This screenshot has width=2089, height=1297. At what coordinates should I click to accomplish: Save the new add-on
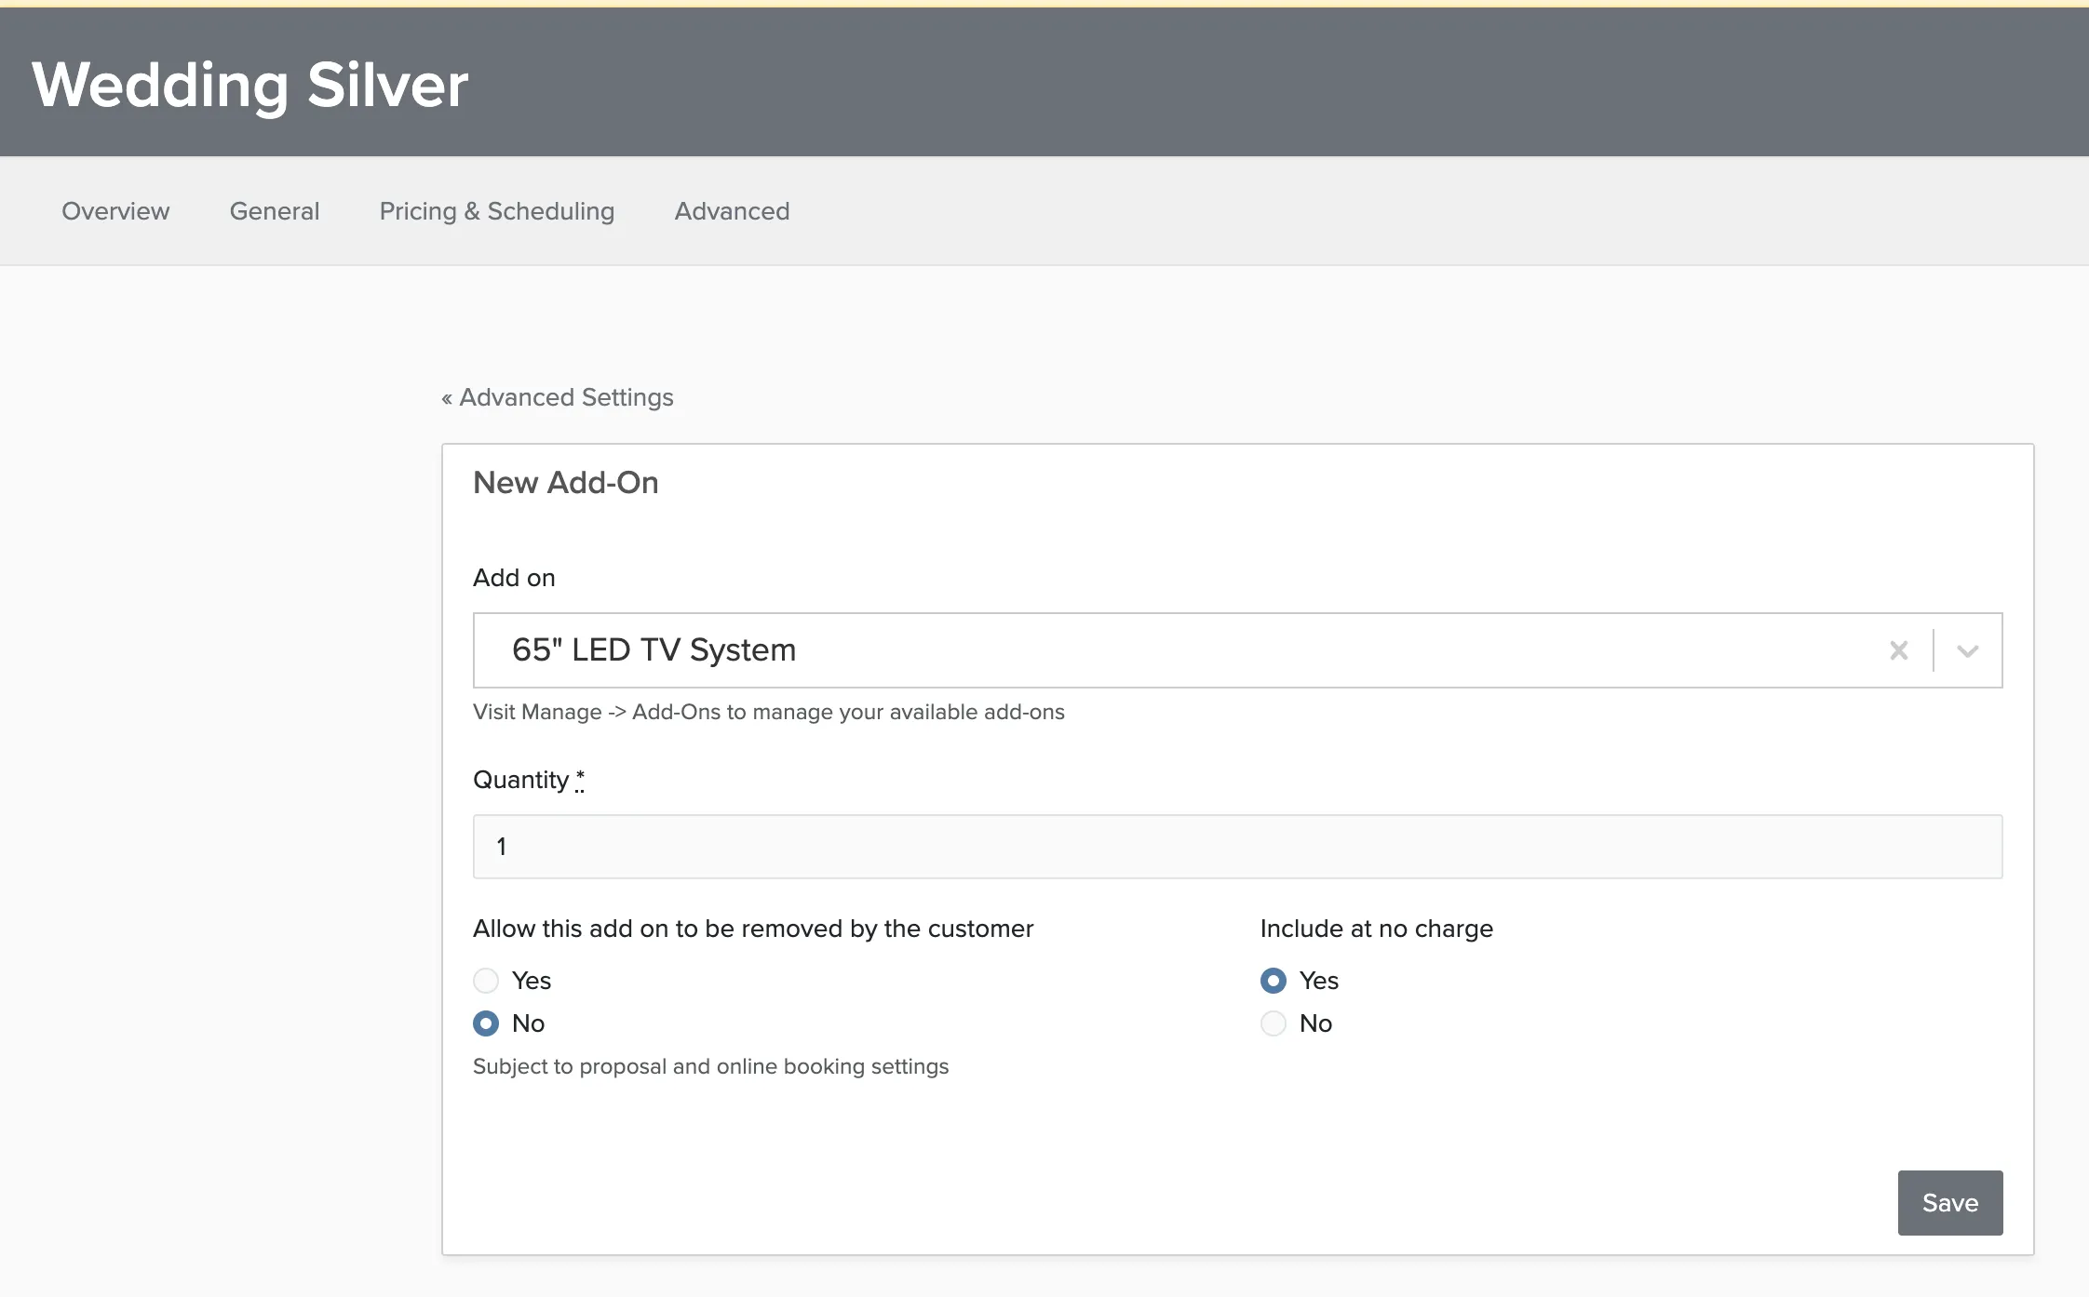(1950, 1203)
